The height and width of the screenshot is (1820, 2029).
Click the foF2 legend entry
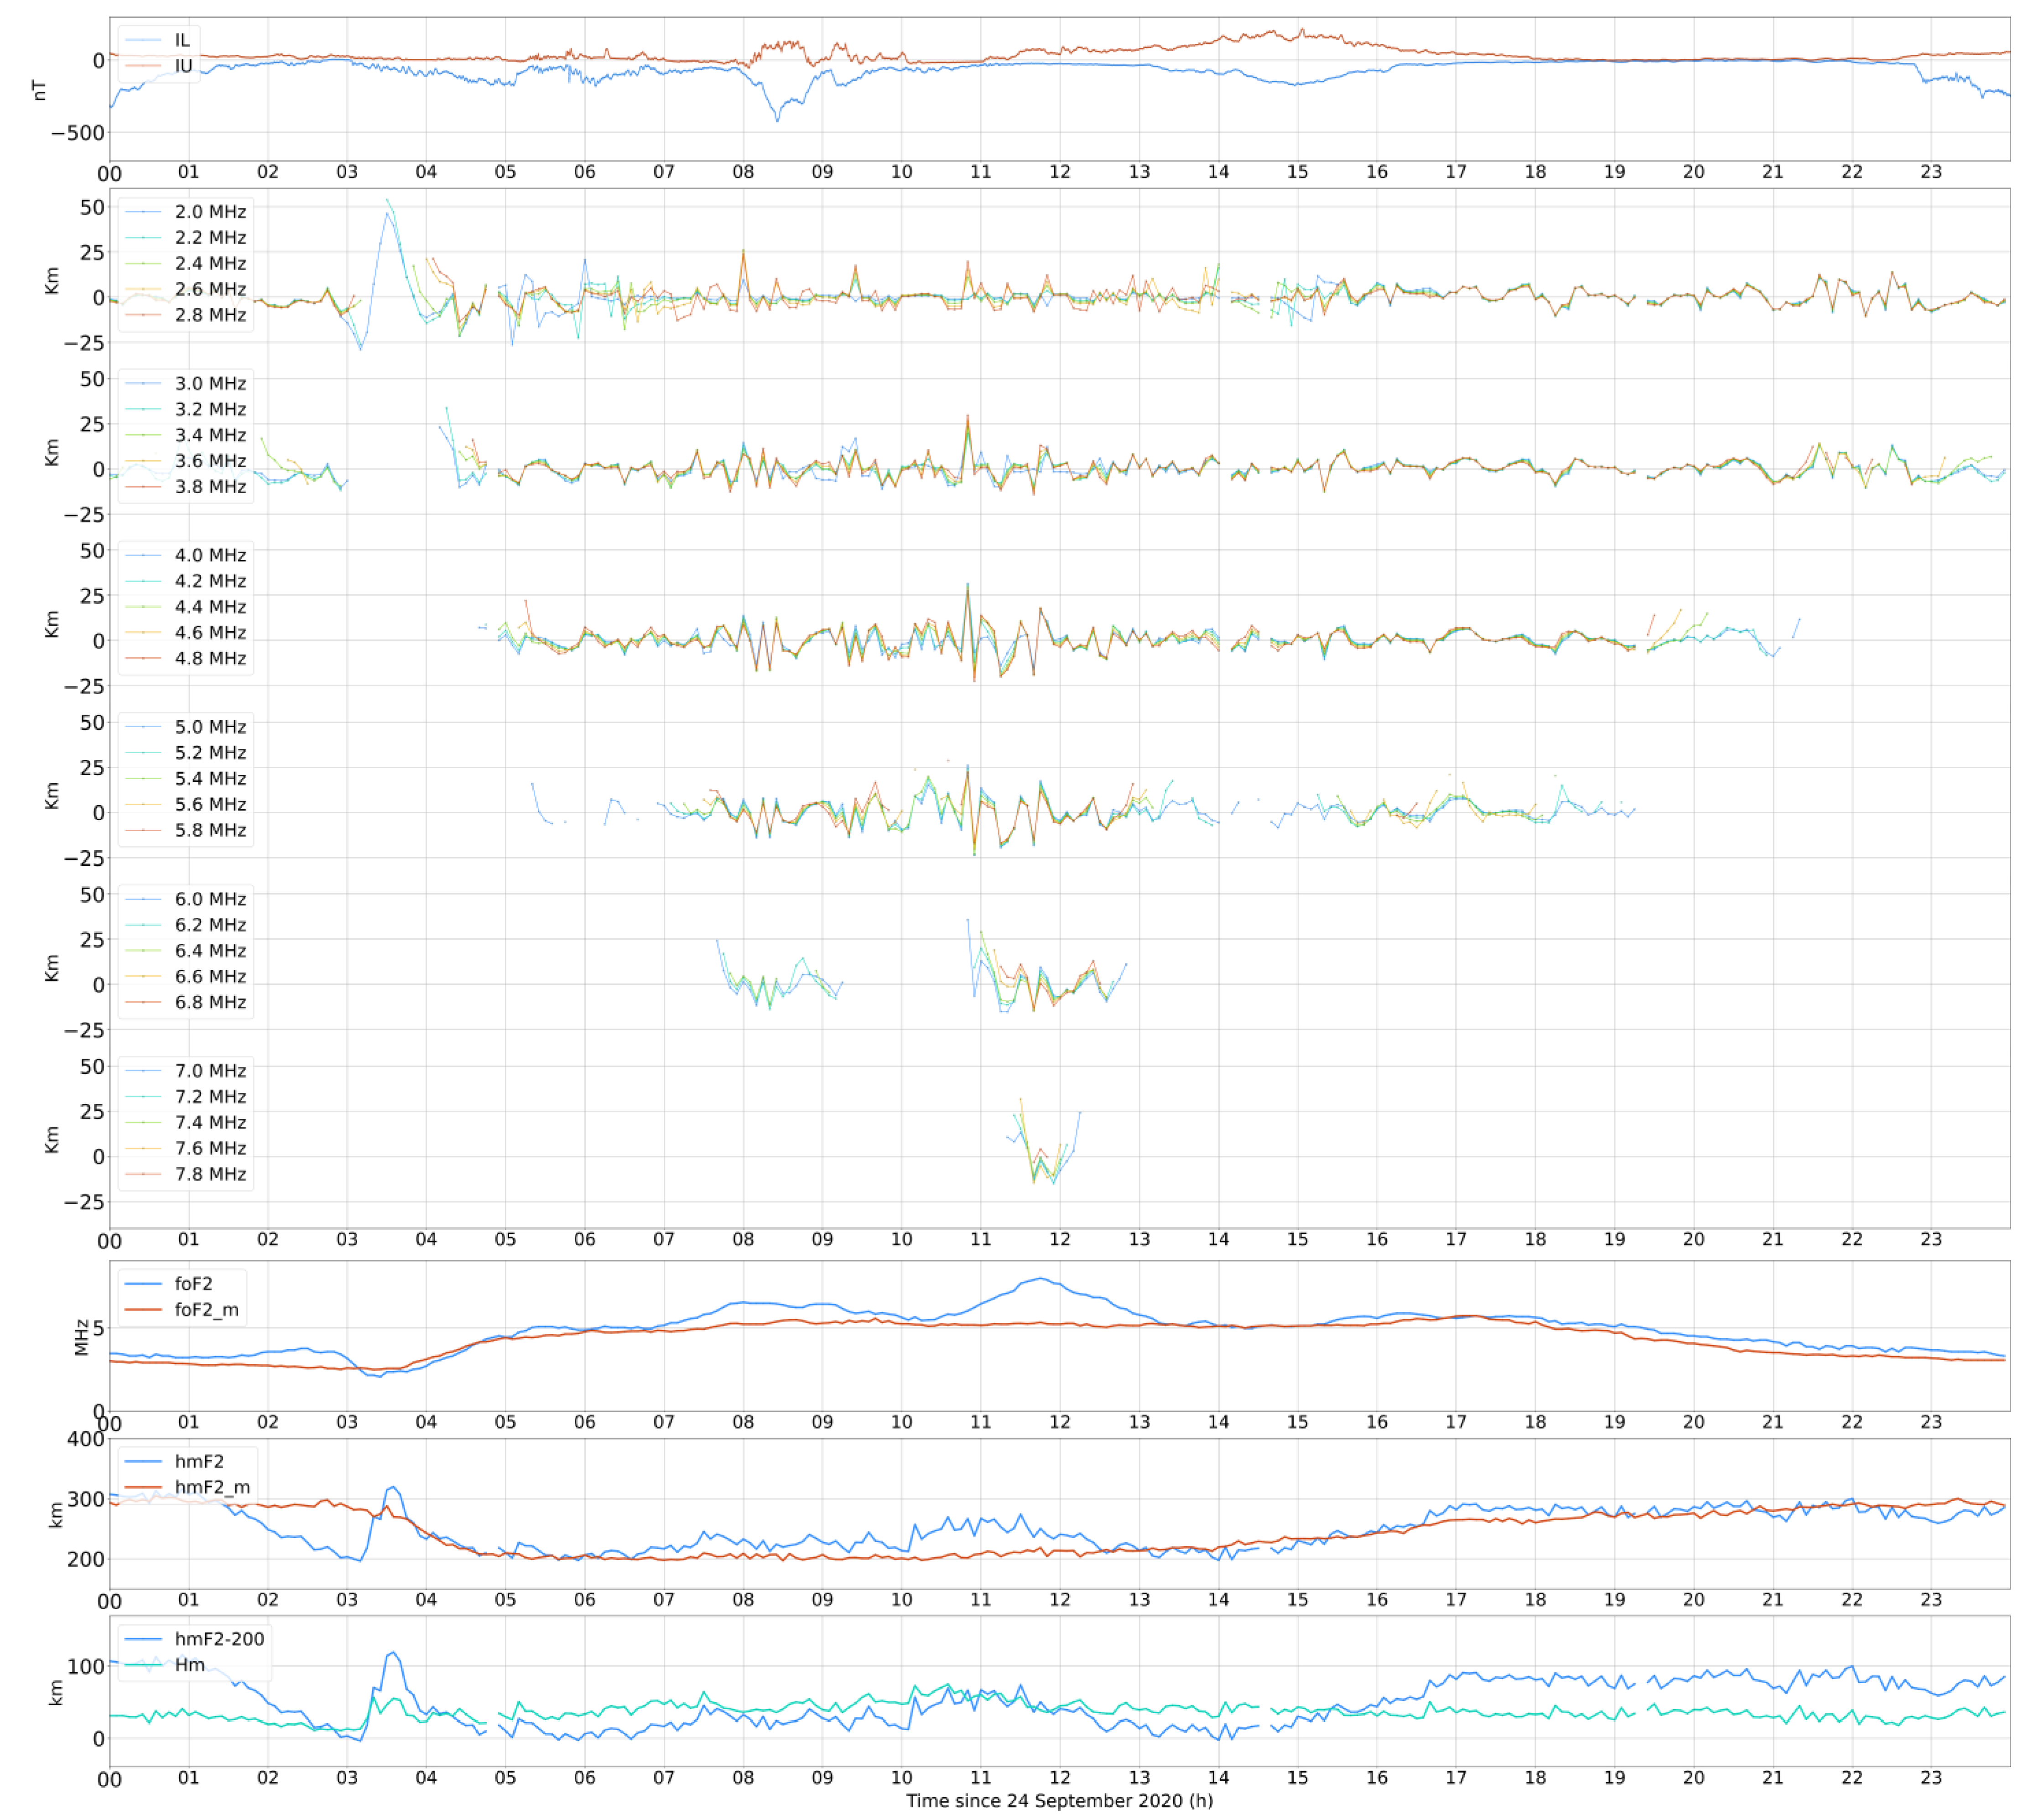193,1284
